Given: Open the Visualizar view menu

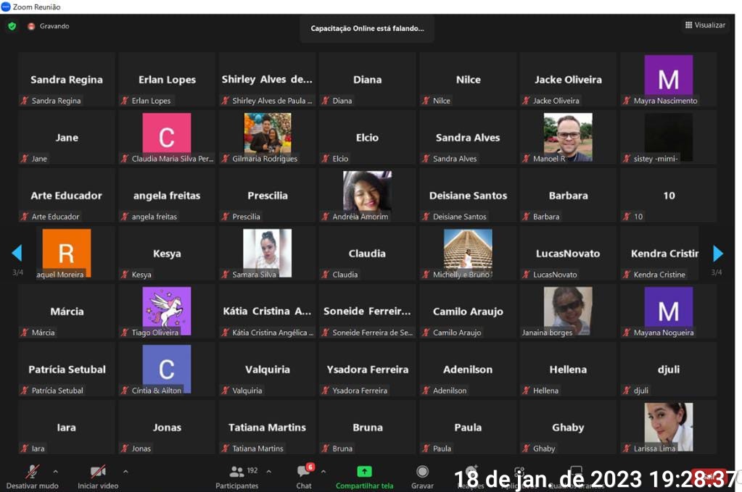Looking at the screenshot, I should coord(704,25).
